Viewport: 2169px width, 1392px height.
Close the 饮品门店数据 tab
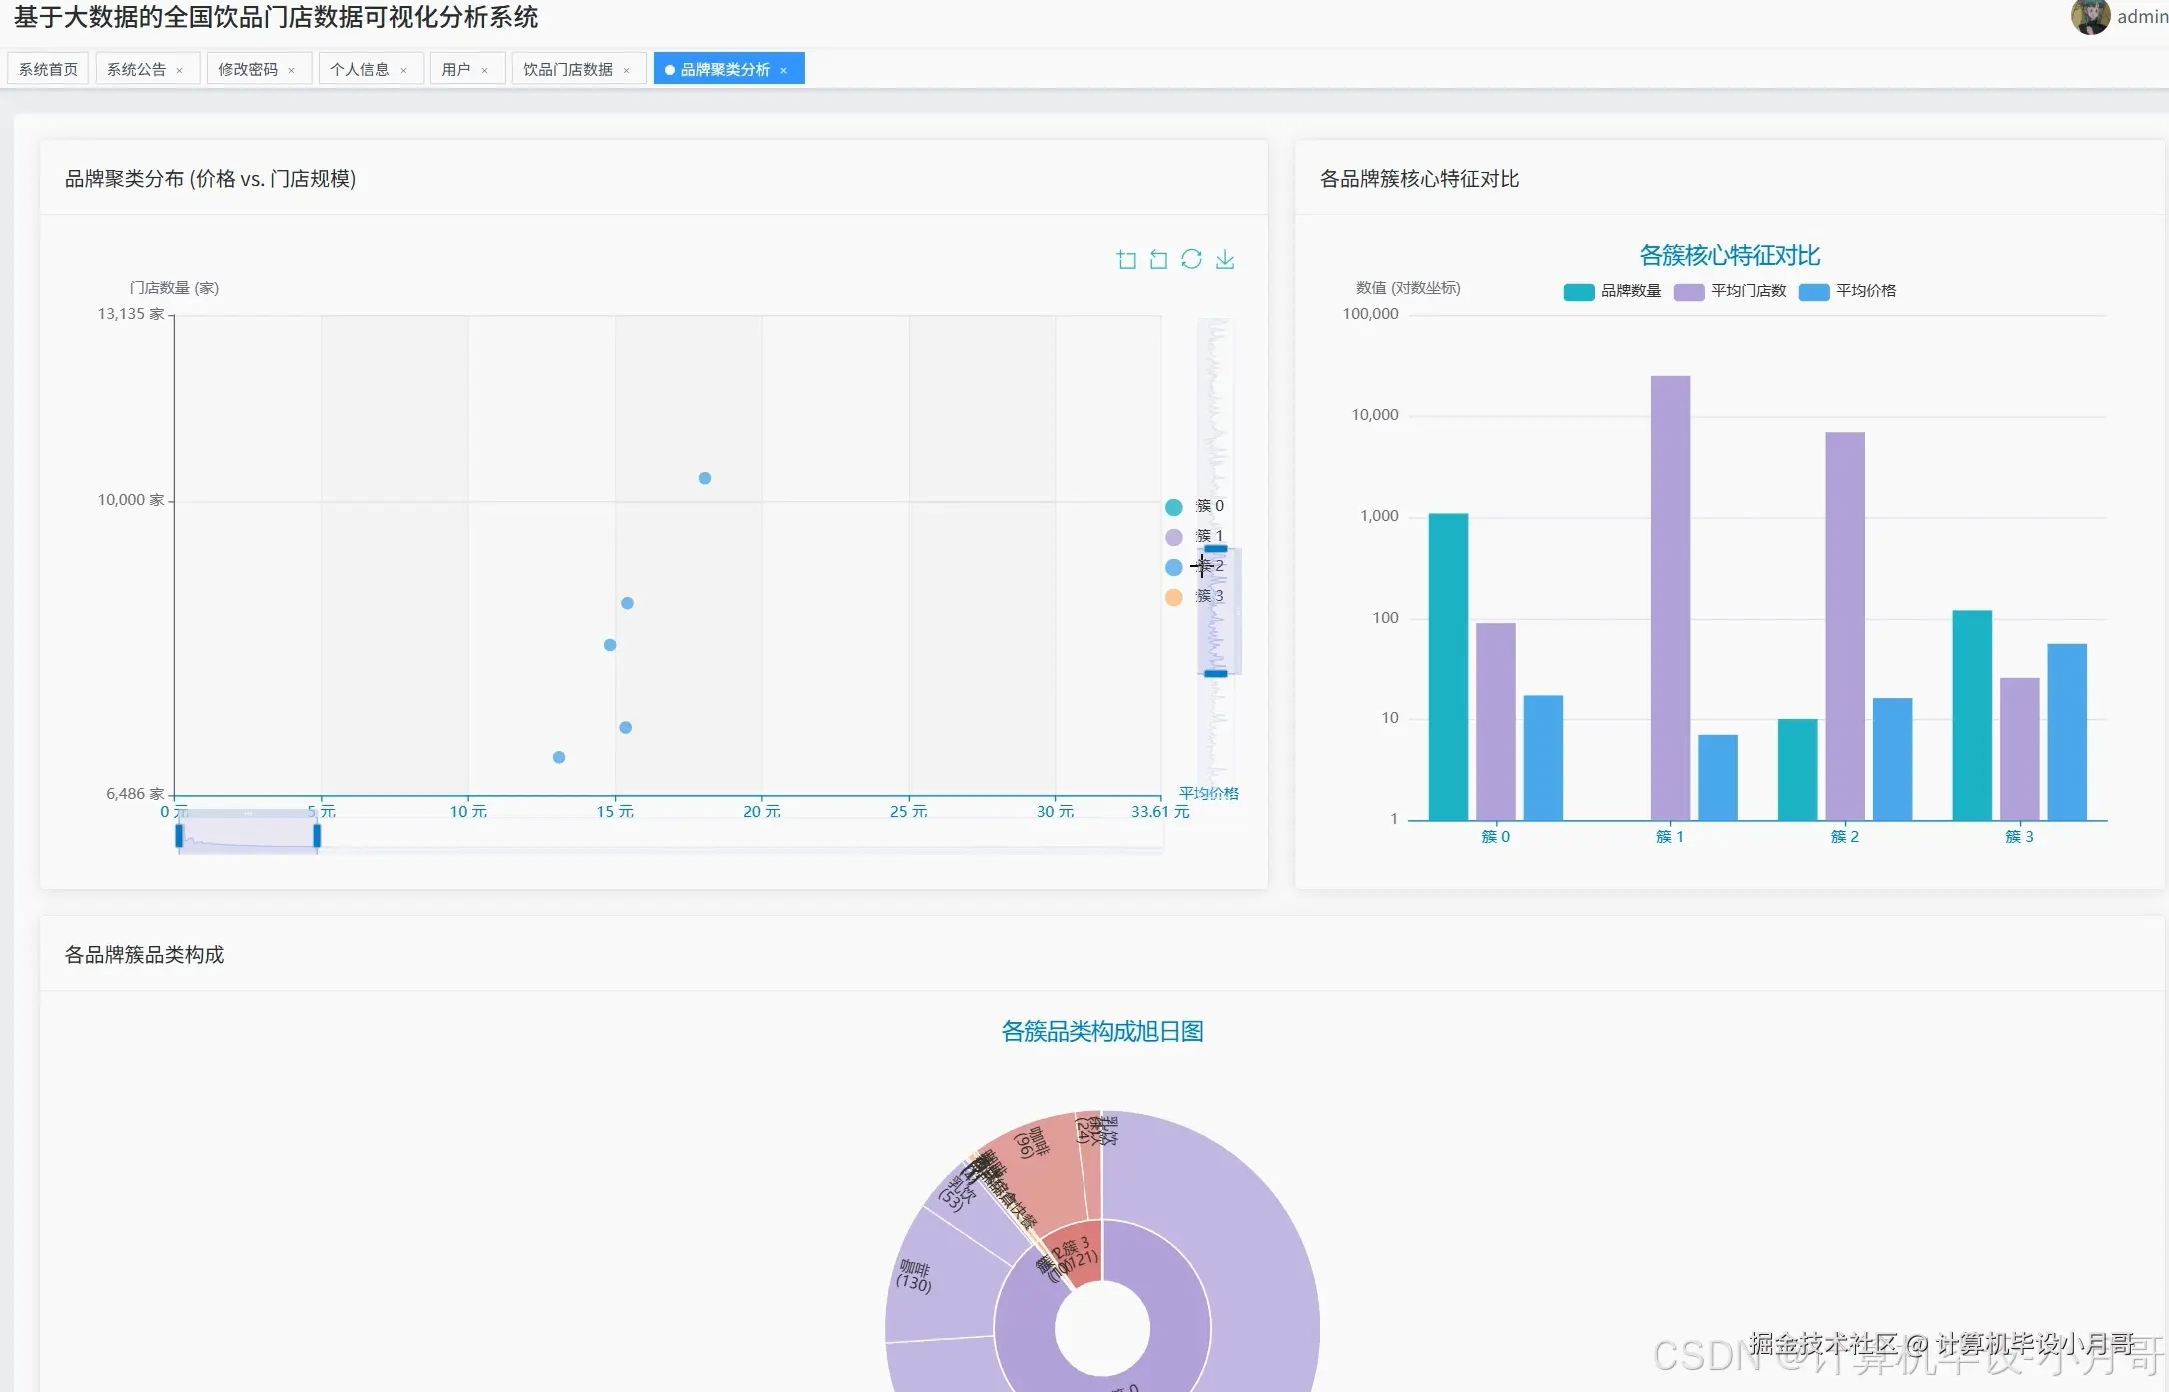pyautogui.click(x=627, y=70)
